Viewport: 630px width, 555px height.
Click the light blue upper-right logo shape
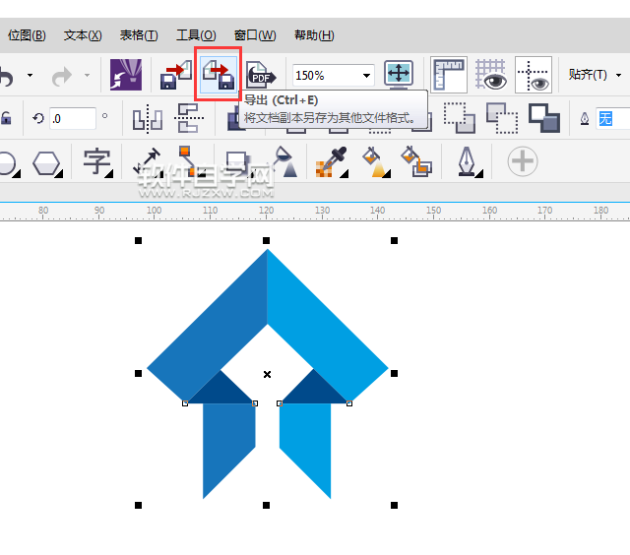click(325, 315)
